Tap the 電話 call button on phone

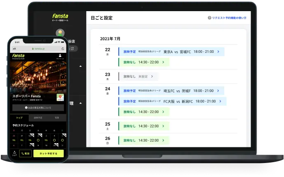click(x=26, y=153)
